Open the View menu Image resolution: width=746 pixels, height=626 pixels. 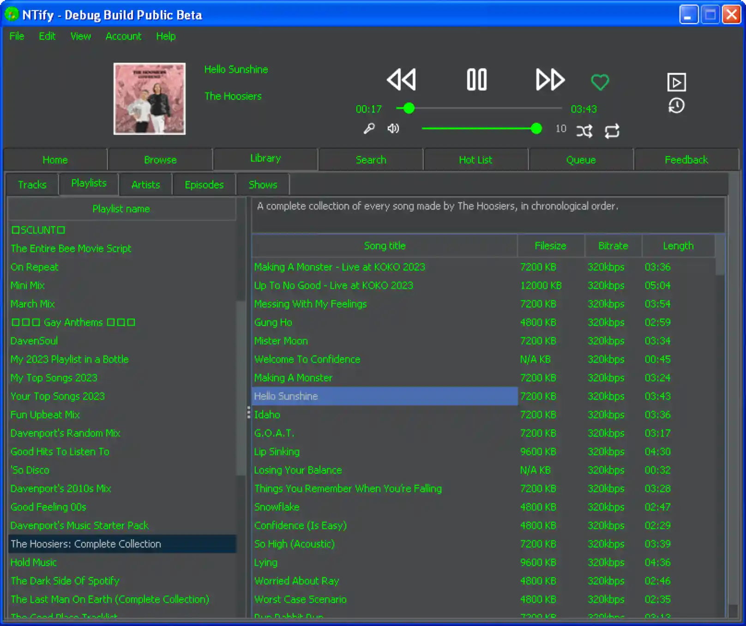click(x=80, y=36)
